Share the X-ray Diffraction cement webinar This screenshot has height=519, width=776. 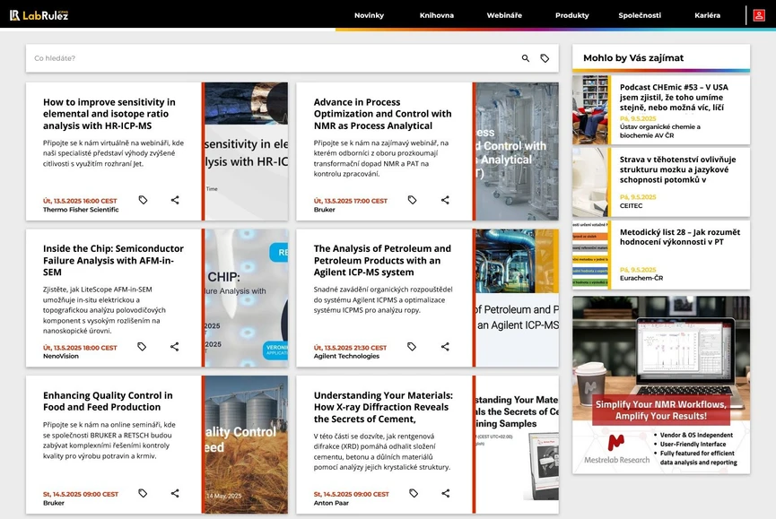coord(446,493)
